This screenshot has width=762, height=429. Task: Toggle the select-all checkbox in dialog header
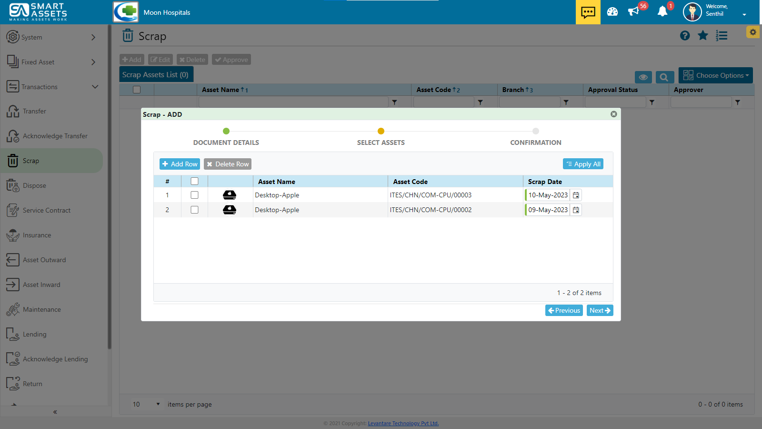pos(194,181)
